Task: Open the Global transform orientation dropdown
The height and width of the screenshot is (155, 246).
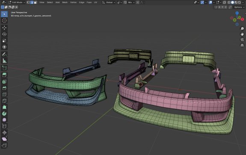Action: tap(109, 3)
